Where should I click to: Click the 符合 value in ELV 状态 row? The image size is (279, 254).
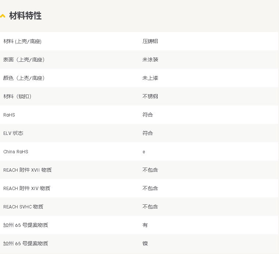[147, 133]
